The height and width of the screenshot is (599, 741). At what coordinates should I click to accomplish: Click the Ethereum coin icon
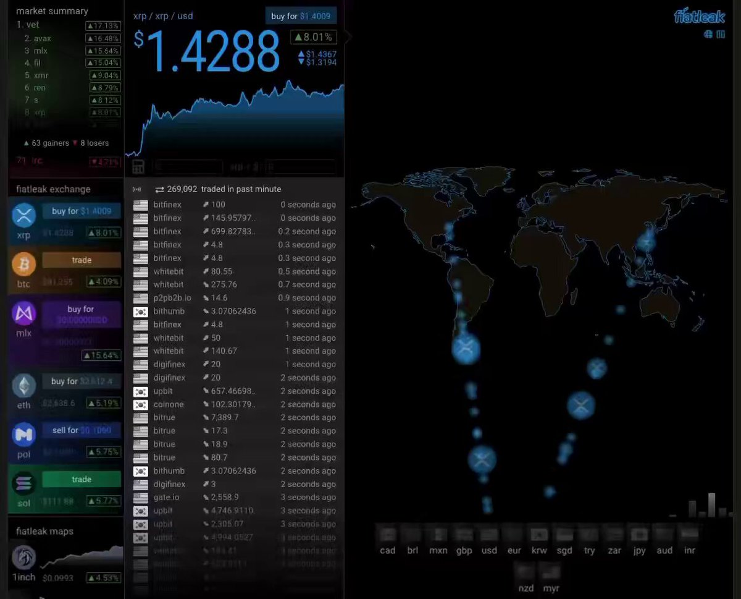[x=24, y=386]
